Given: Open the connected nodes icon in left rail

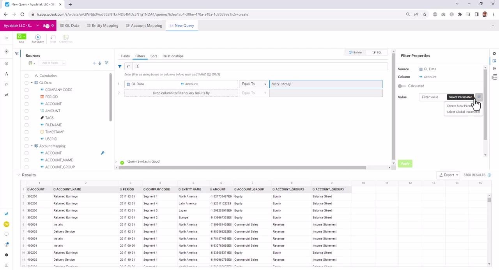Looking at the screenshot, I should pyautogui.click(x=6, y=74).
